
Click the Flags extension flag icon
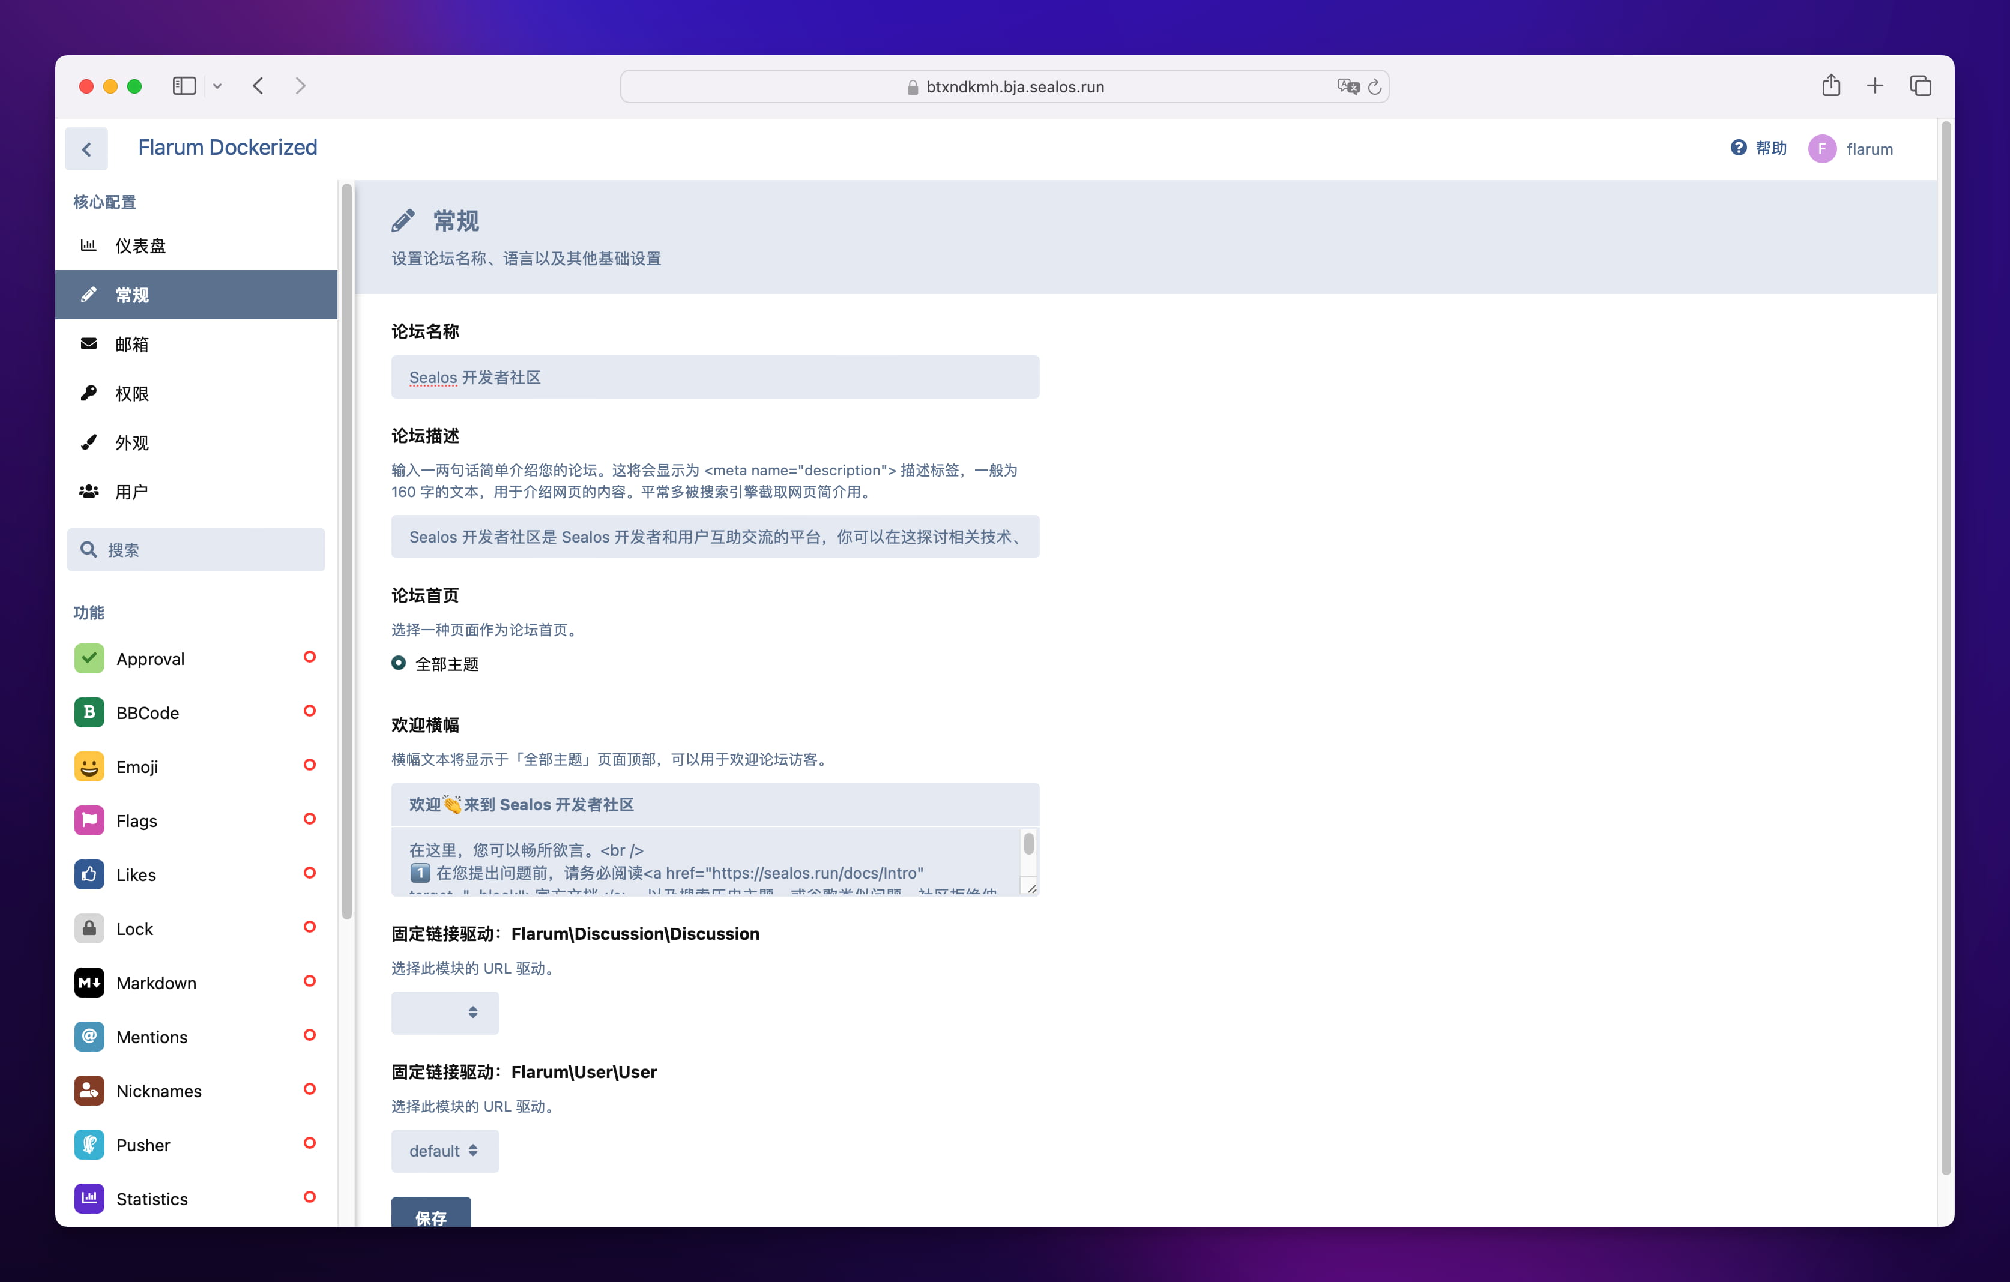pos(89,820)
